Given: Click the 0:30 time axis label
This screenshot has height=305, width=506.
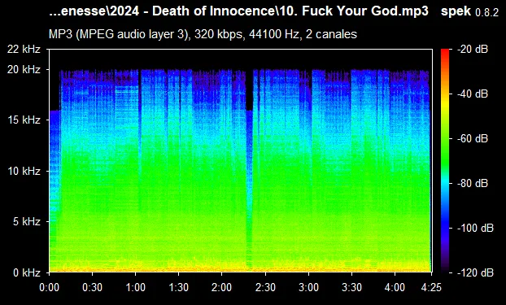Looking at the screenshot, I should tap(92, 287).
